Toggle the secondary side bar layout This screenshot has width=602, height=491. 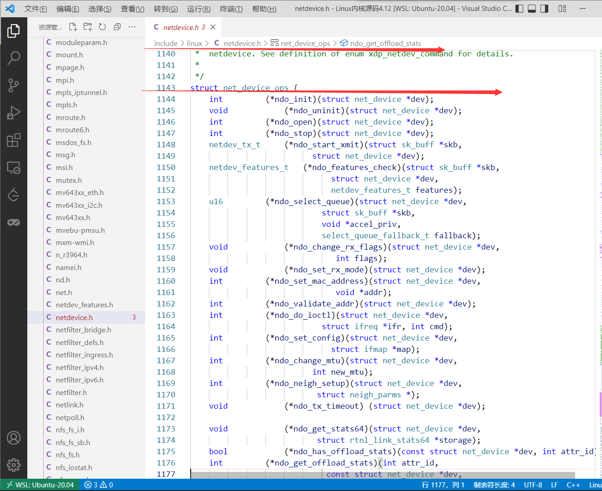coord(544,9)
